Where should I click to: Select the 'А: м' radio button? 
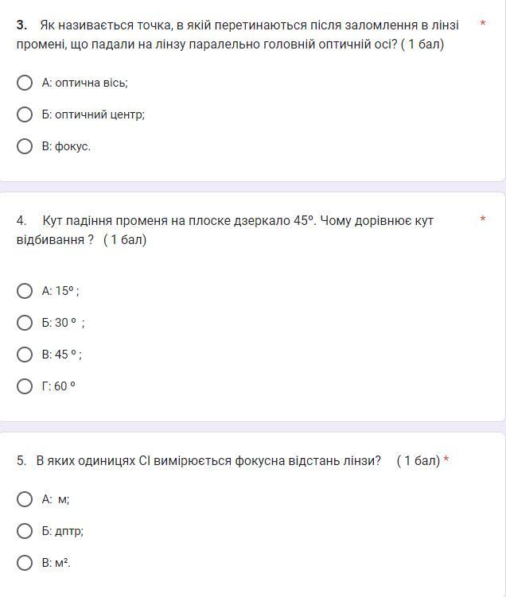25,499
